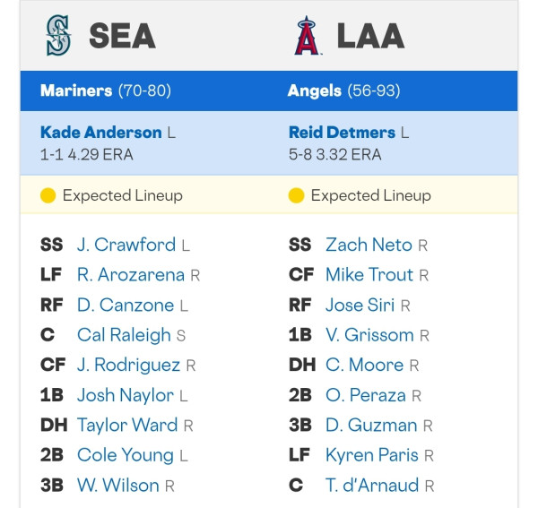Viewport: 538px width, 508px height.
Task: Click Josh Naylor first base link
Action: click(x=126, y=395)
